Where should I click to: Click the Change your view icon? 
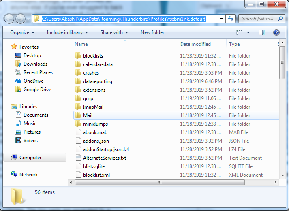click(x=239, y=32)
